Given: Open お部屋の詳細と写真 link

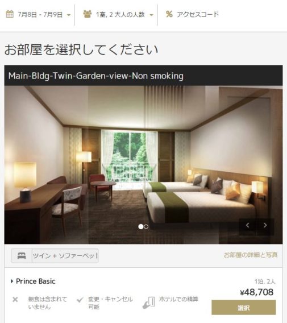Looking at the screenshot, I should pos(251,255).
